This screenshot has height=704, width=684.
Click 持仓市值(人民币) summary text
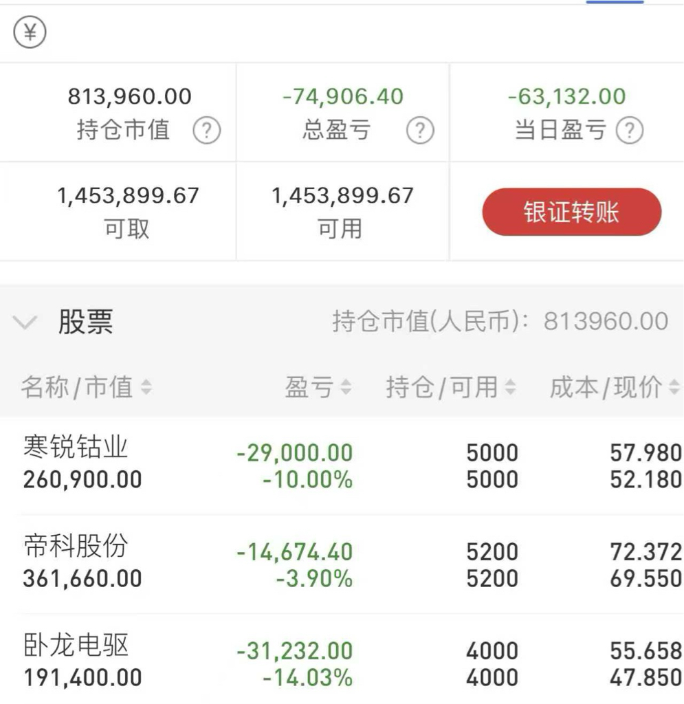click(500, 322)
